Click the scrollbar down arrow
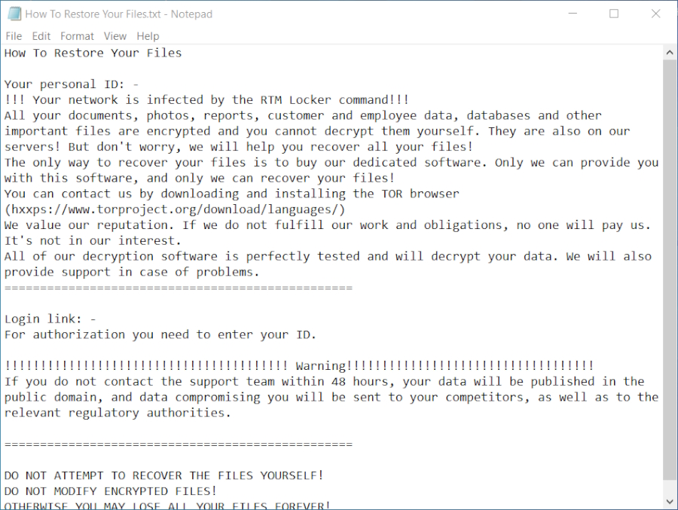 [x=670, y=501]
